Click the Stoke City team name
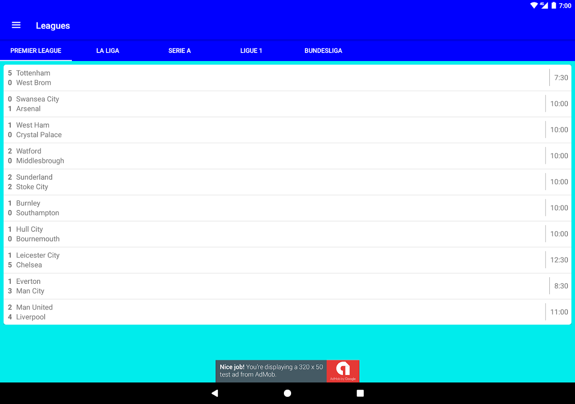This screenshot has width=575, height=404. tap(32, 187)
